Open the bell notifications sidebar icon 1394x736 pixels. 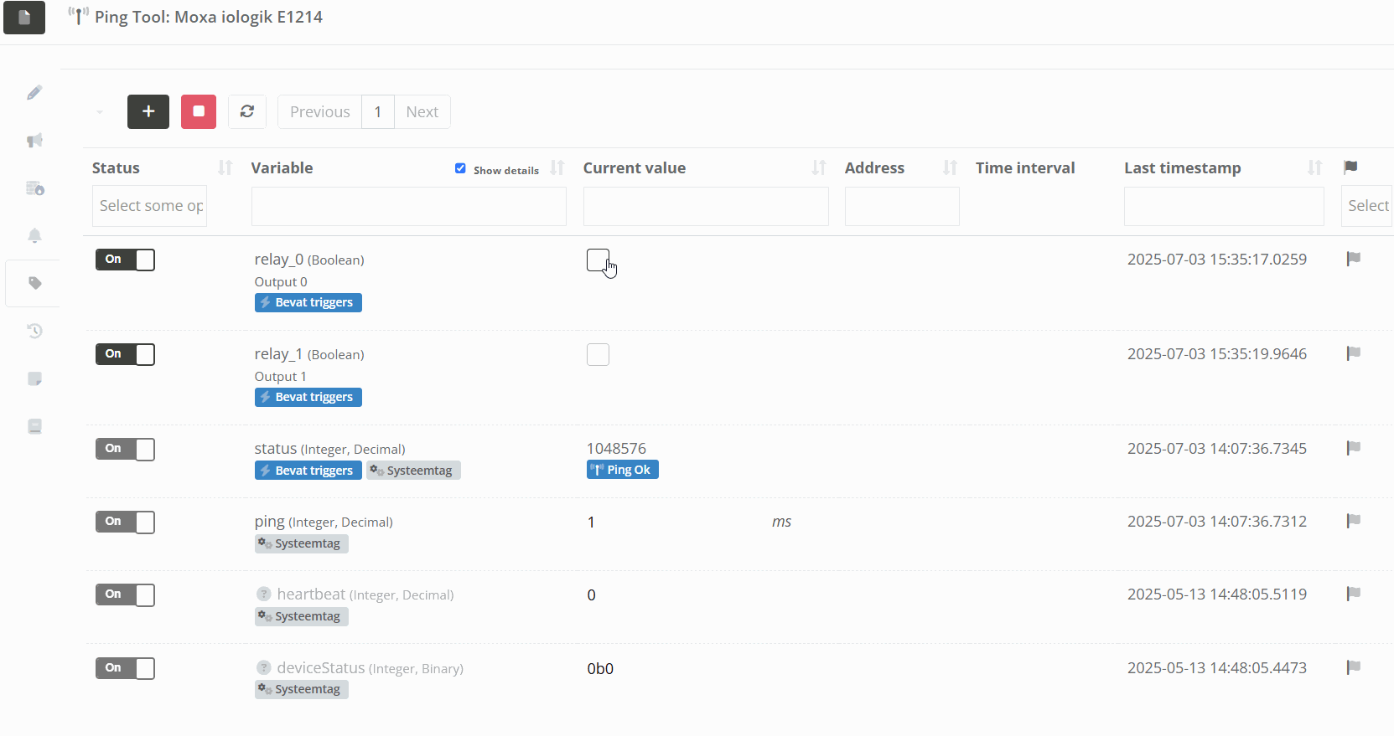pyautogui.click(x=34, y=235)
